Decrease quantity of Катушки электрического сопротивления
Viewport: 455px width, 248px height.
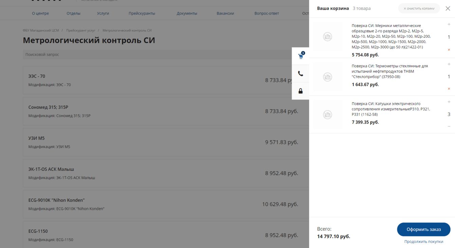pos(449,127)
